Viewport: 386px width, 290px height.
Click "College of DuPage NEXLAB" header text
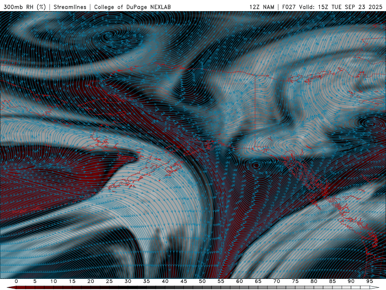click(132, 7)
